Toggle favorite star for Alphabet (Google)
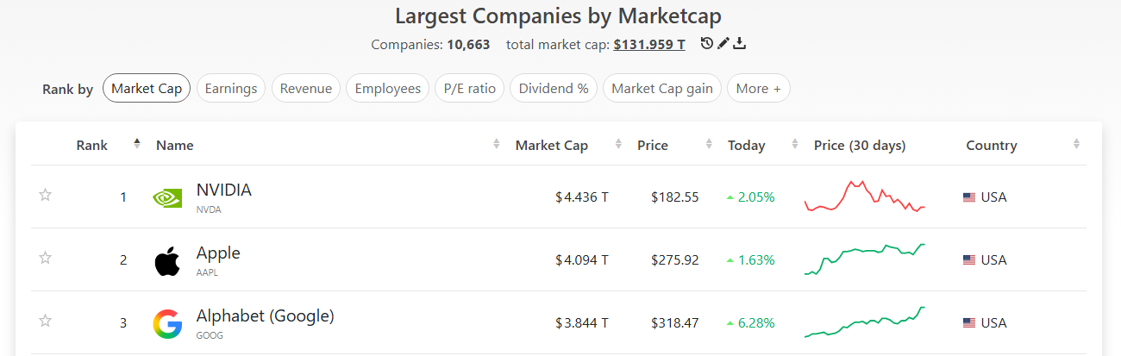 pos(46,321)
